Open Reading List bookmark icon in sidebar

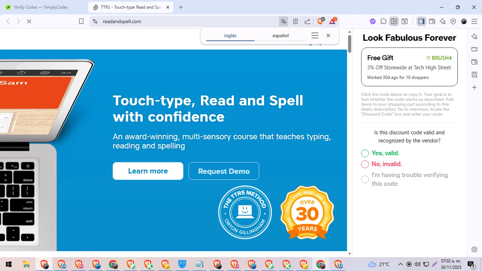tap(474, 75)
